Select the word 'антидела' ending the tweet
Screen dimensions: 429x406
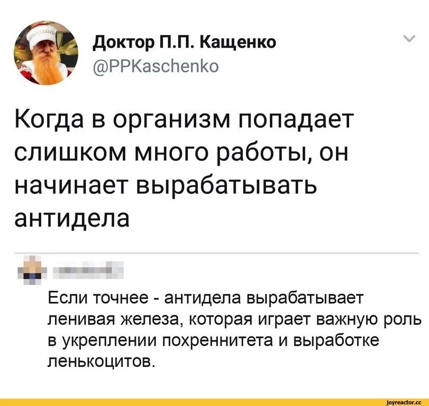(x=72, y=218)
